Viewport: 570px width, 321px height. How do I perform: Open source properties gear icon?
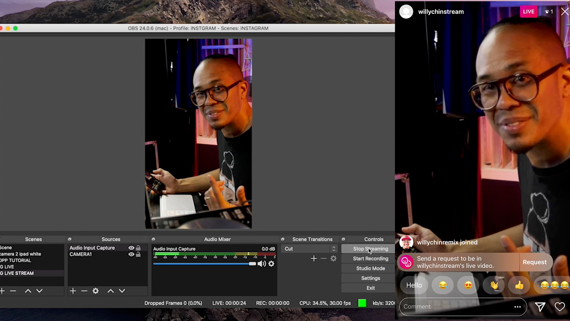(96, 291)
